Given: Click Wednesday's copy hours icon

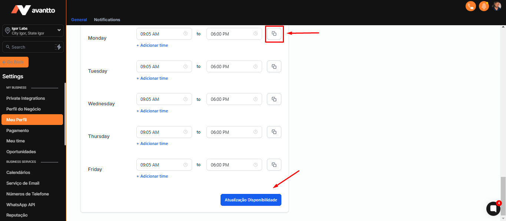Looking at the screenshot, I should (x=274, y=99).
